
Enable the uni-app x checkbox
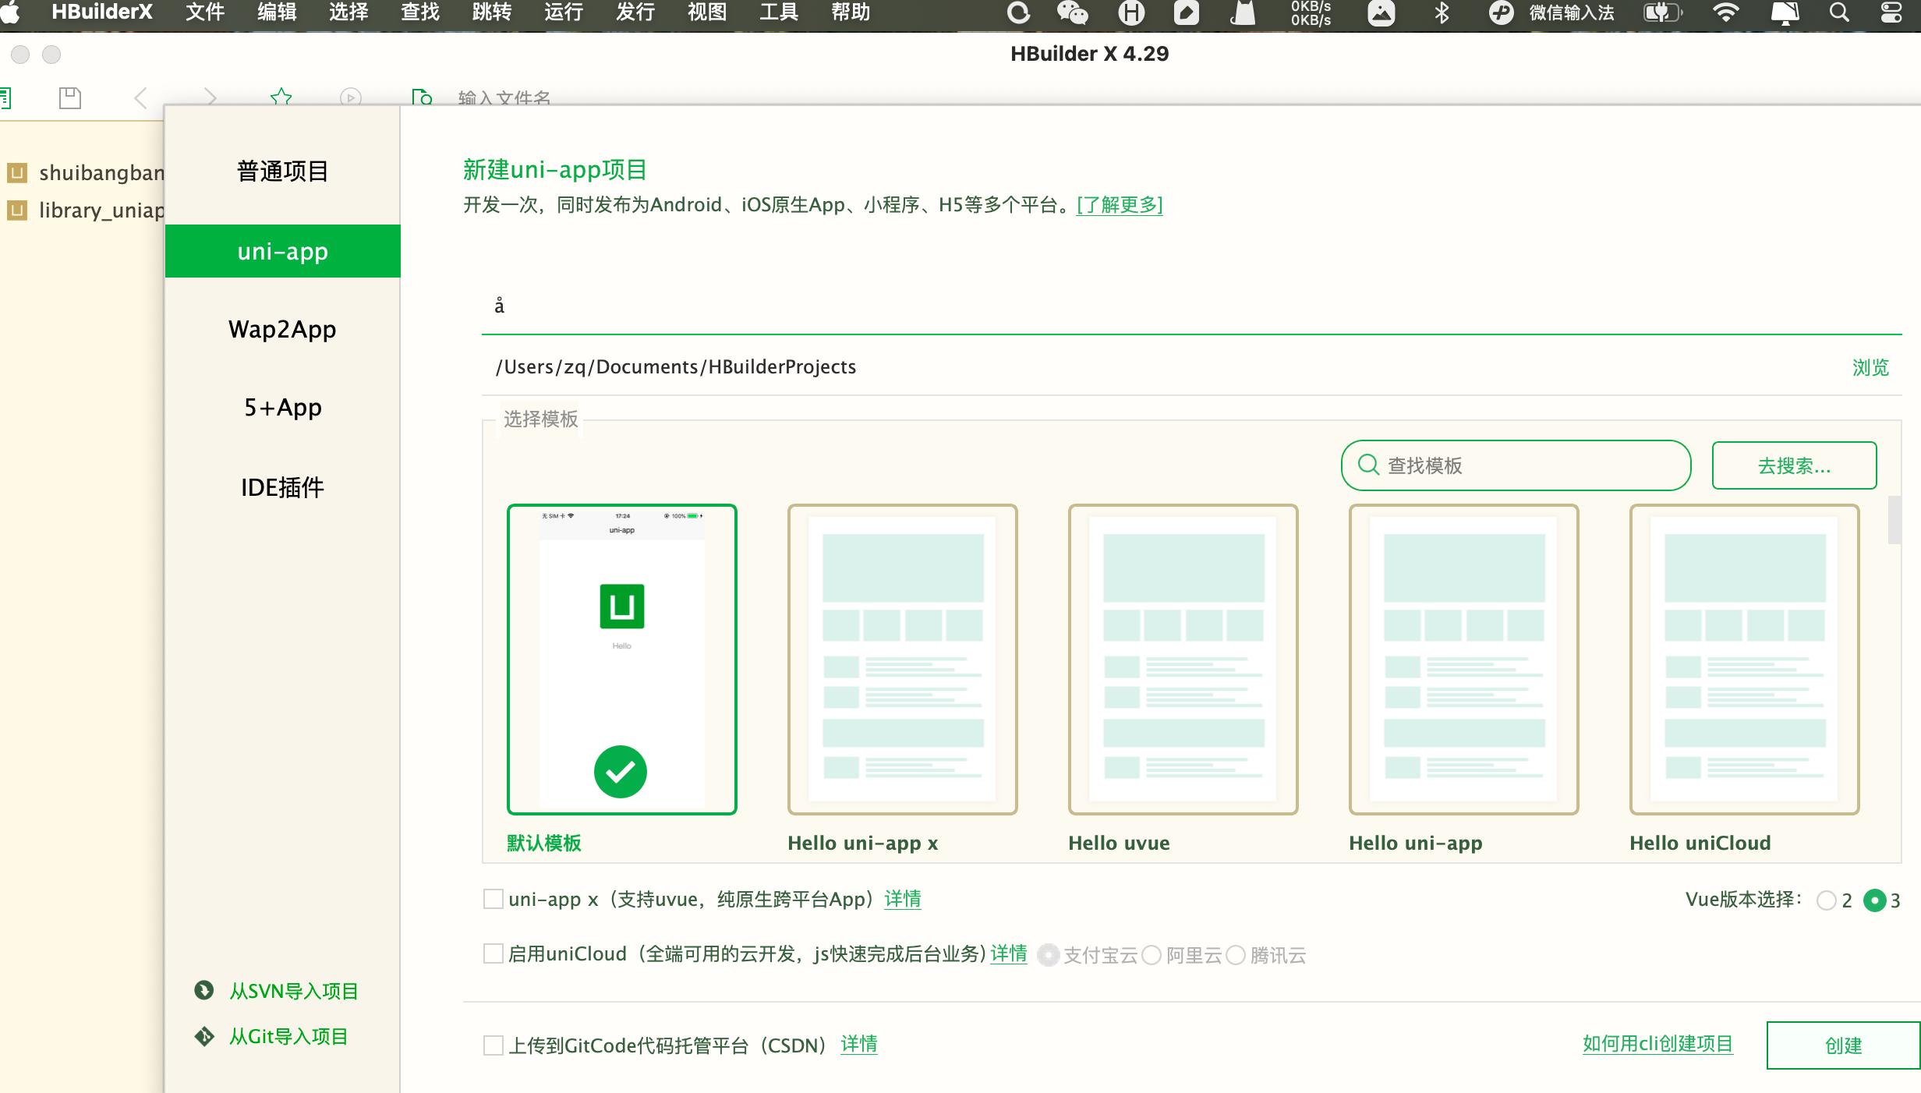(493, 900)
